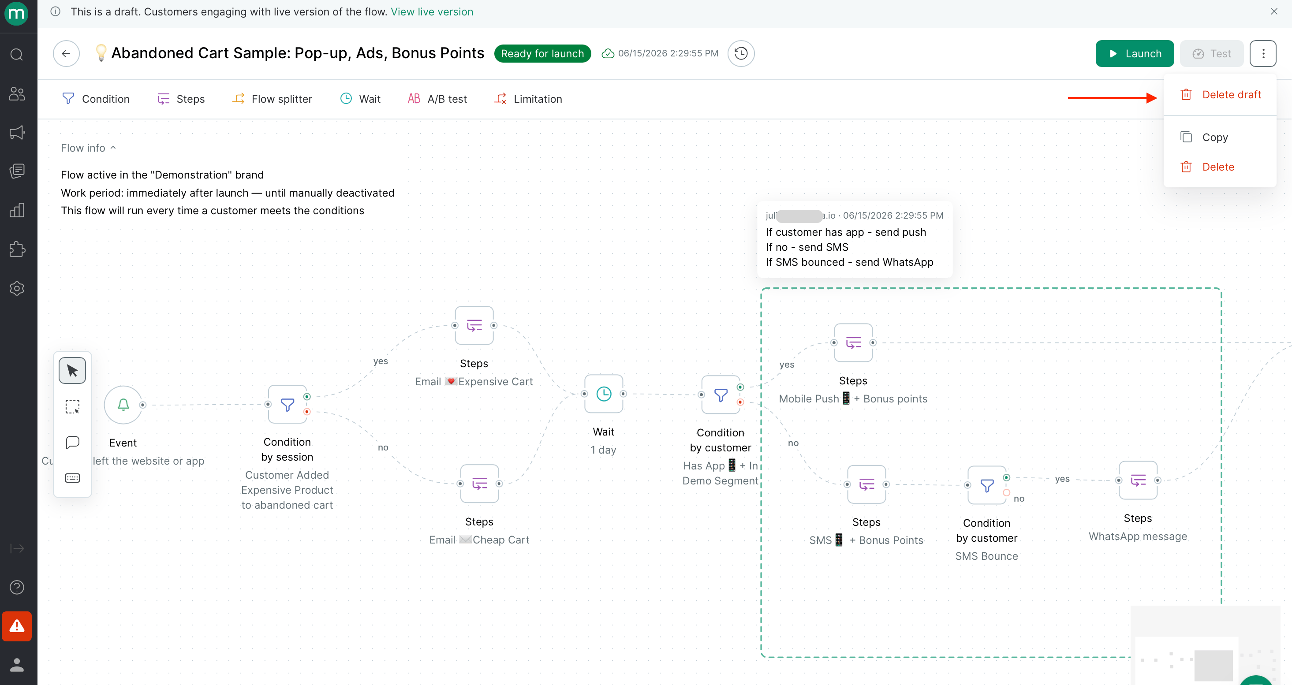Add a Condition block from toolbar
The image size is (1292, 685).
pyautogui.click(x=96, y=99)
